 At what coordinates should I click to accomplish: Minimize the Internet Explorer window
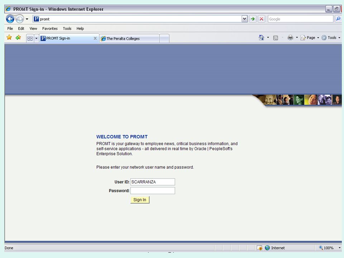click(329, 9)
